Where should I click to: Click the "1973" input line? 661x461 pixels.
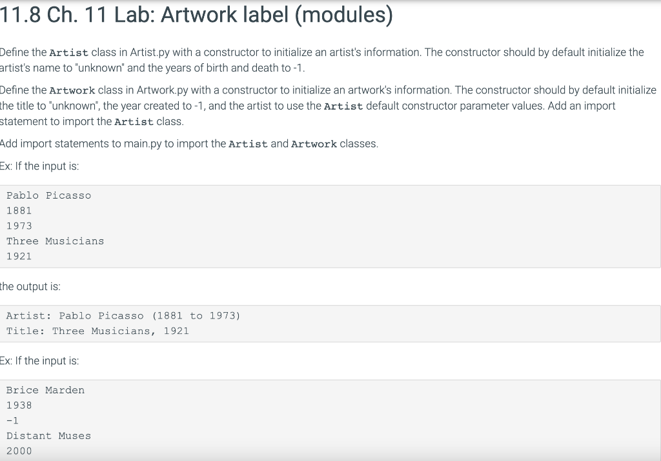tap(19, 226)
